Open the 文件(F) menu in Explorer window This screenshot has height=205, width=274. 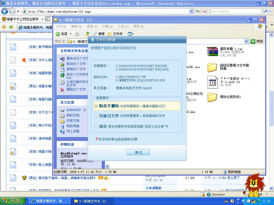(61, 26)
